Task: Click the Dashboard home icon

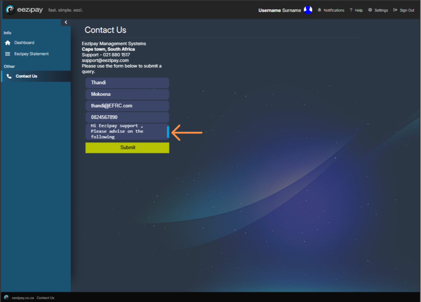Action: pyautogui.click(x=8, y=43)
